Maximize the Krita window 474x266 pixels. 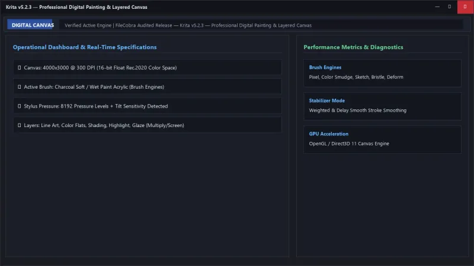(450, 7)
